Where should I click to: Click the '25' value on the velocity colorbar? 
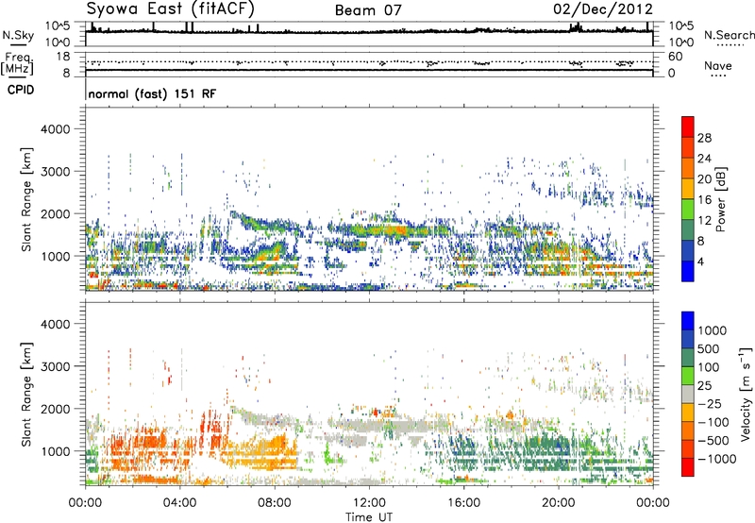pyautogui.click(x=705, y=386)
